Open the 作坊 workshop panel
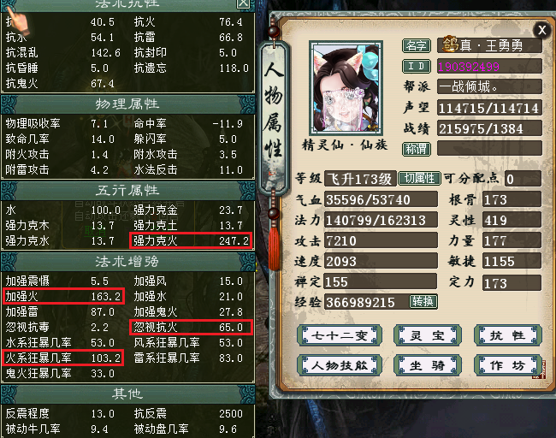Screen dimensions: 556x438 pyautogui.click(x=508, y=365)
